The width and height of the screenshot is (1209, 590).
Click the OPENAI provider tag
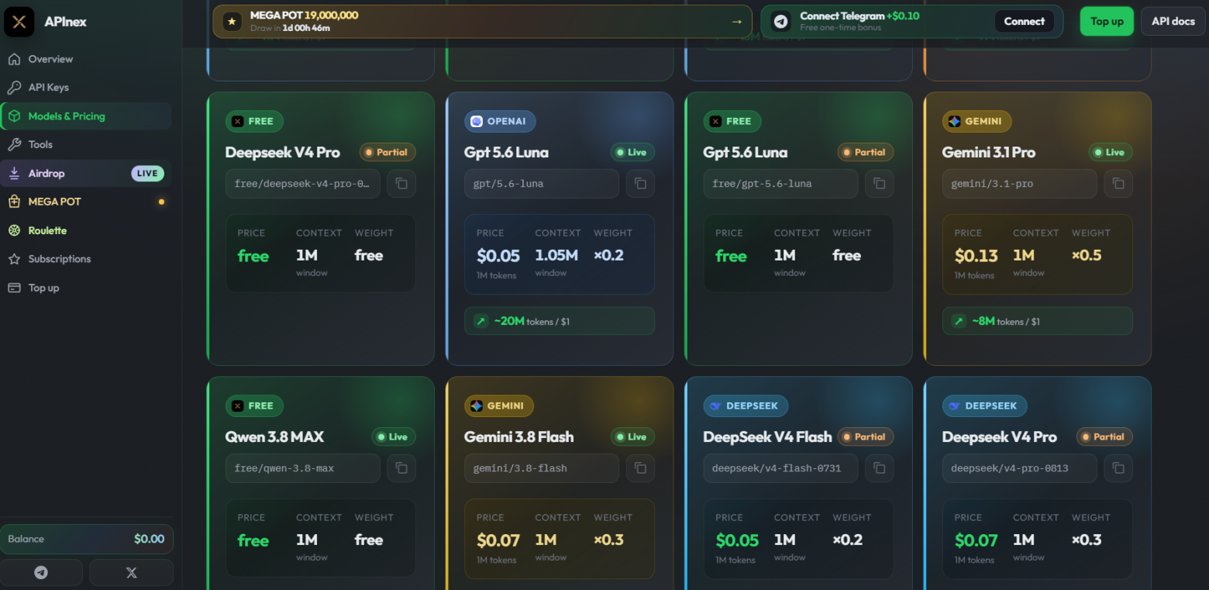point(500,121)
